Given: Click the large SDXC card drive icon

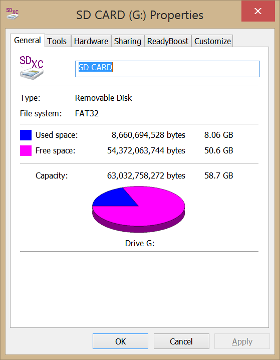Looking at the screenshot, I should (32, 68).
